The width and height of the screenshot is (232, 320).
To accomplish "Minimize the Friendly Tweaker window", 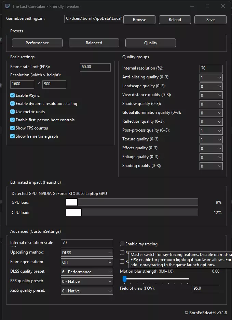I will [192, 6].
